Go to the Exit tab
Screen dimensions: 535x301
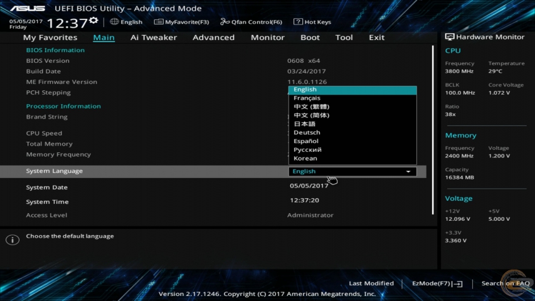pyautogui.click(x=377, y=37)
